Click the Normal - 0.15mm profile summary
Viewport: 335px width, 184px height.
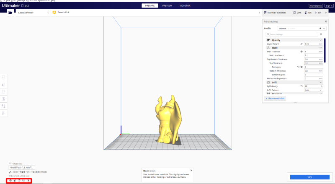(x=275, y=13)
